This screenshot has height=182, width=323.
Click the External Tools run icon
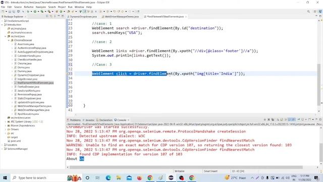pyautogui.click(x=49, y=12)
